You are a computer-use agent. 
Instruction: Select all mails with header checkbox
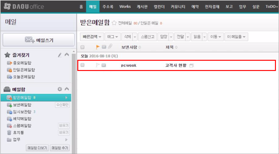pyautogui.click(x=82, y=47)
